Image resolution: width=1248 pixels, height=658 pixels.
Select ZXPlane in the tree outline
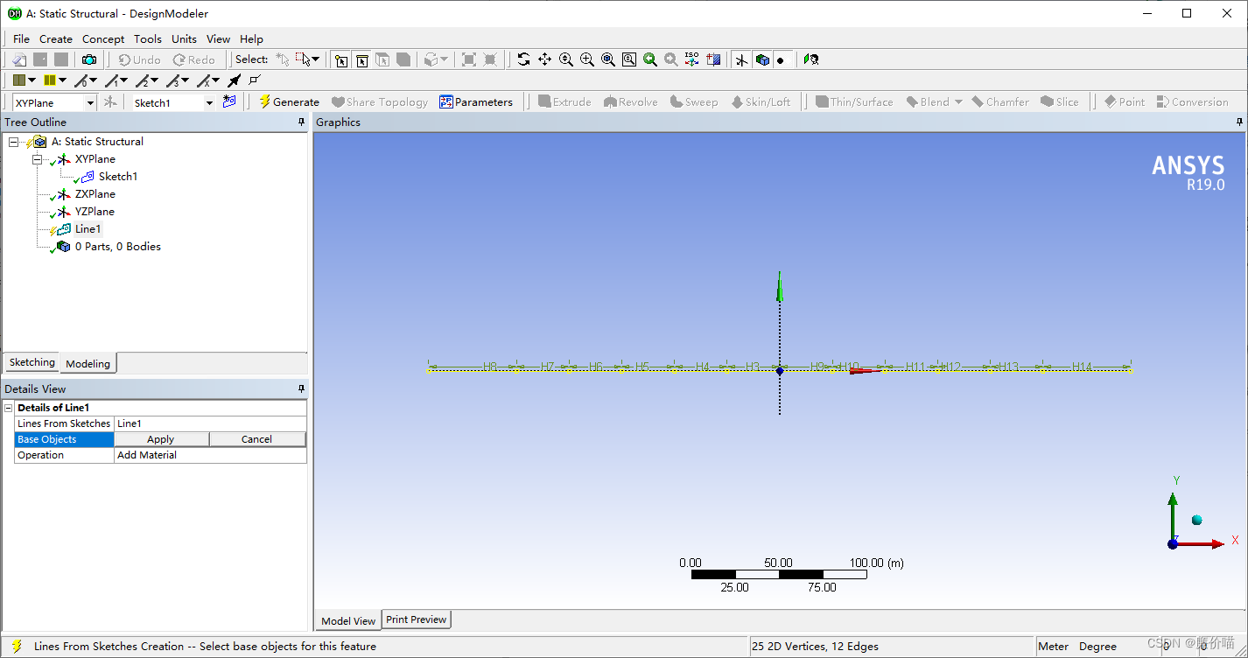point(95,193)
